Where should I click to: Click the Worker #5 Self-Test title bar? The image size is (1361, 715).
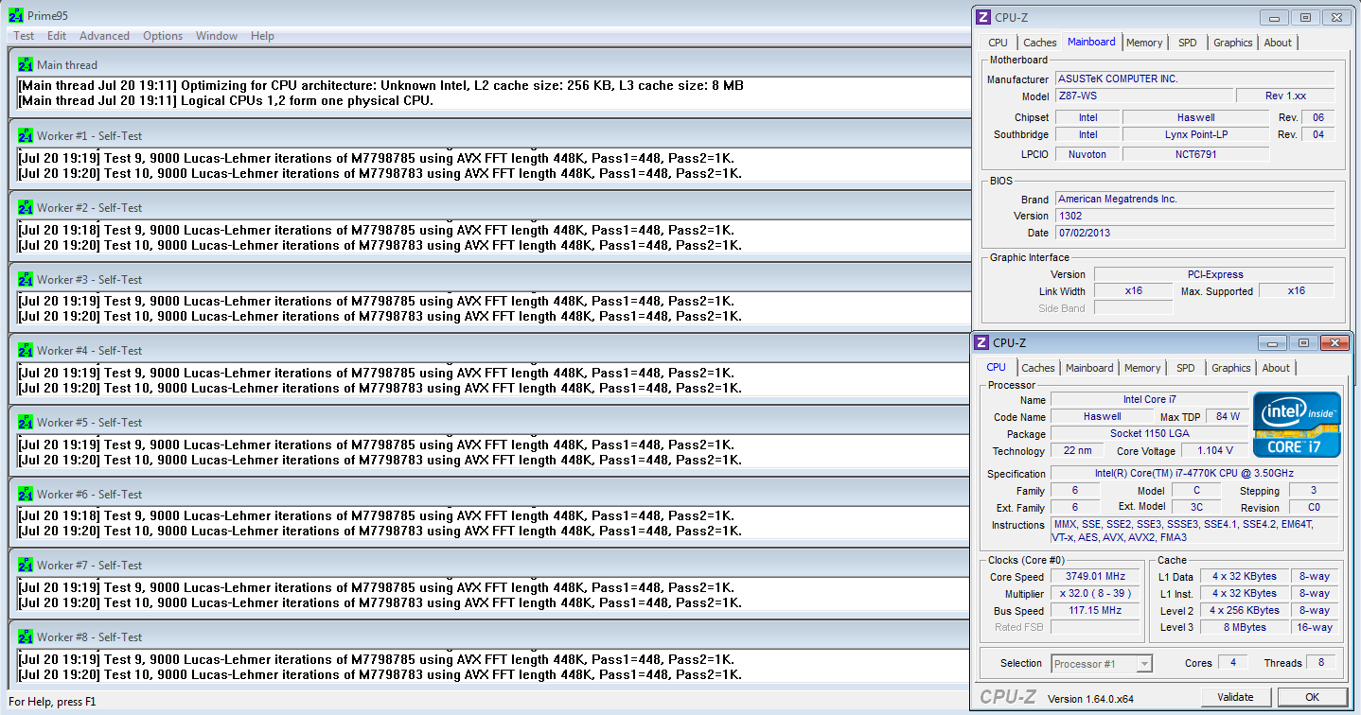[x=488, y=422]
